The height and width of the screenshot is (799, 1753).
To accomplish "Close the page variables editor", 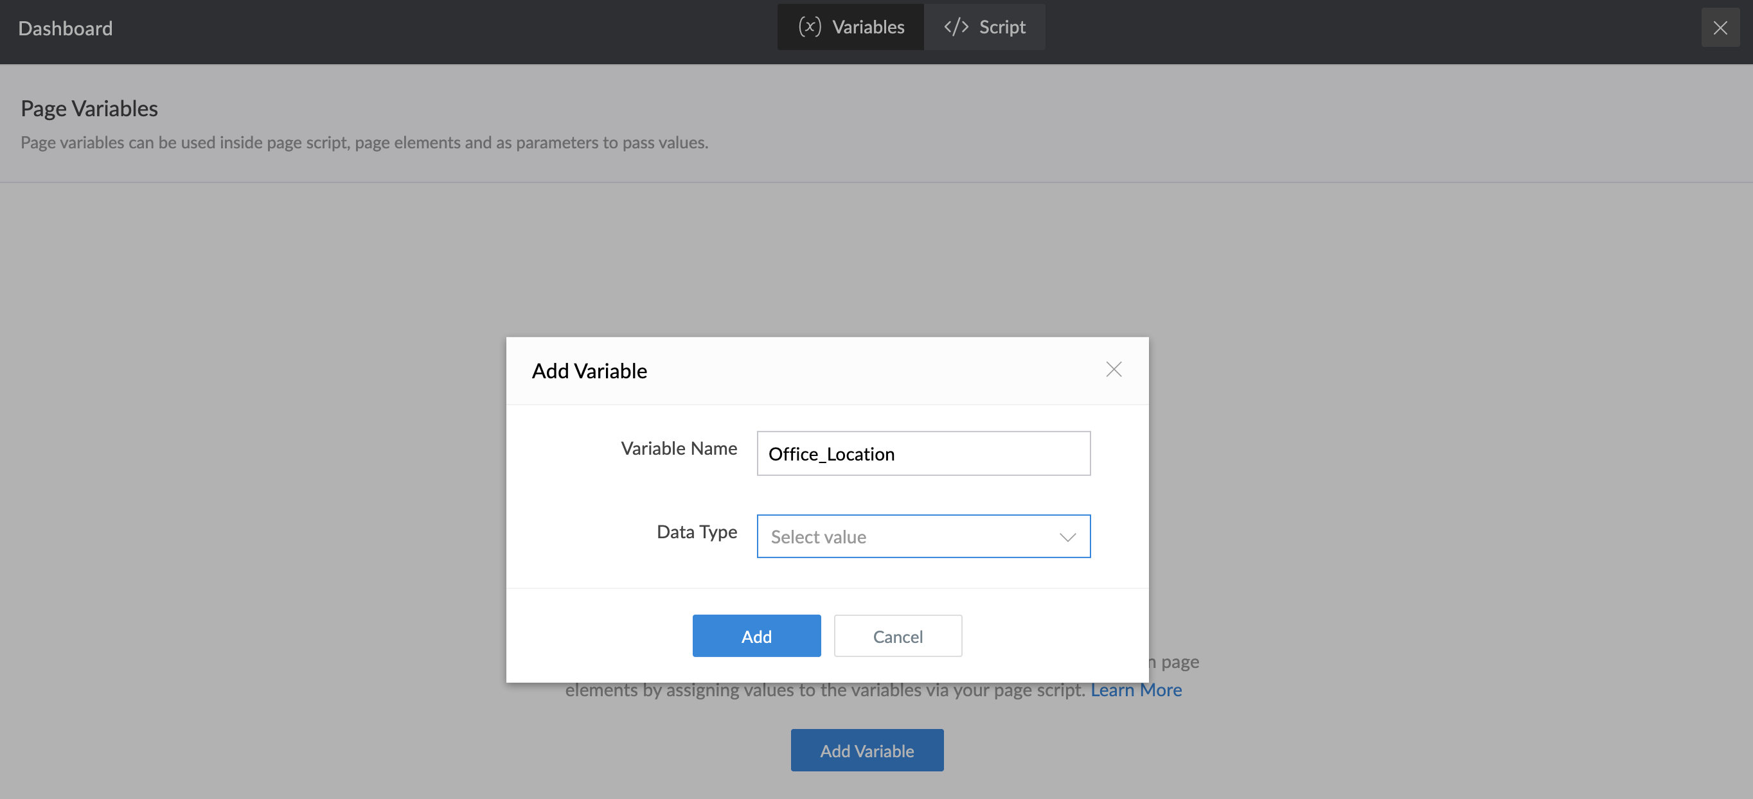I will [x=1720, y=28].
